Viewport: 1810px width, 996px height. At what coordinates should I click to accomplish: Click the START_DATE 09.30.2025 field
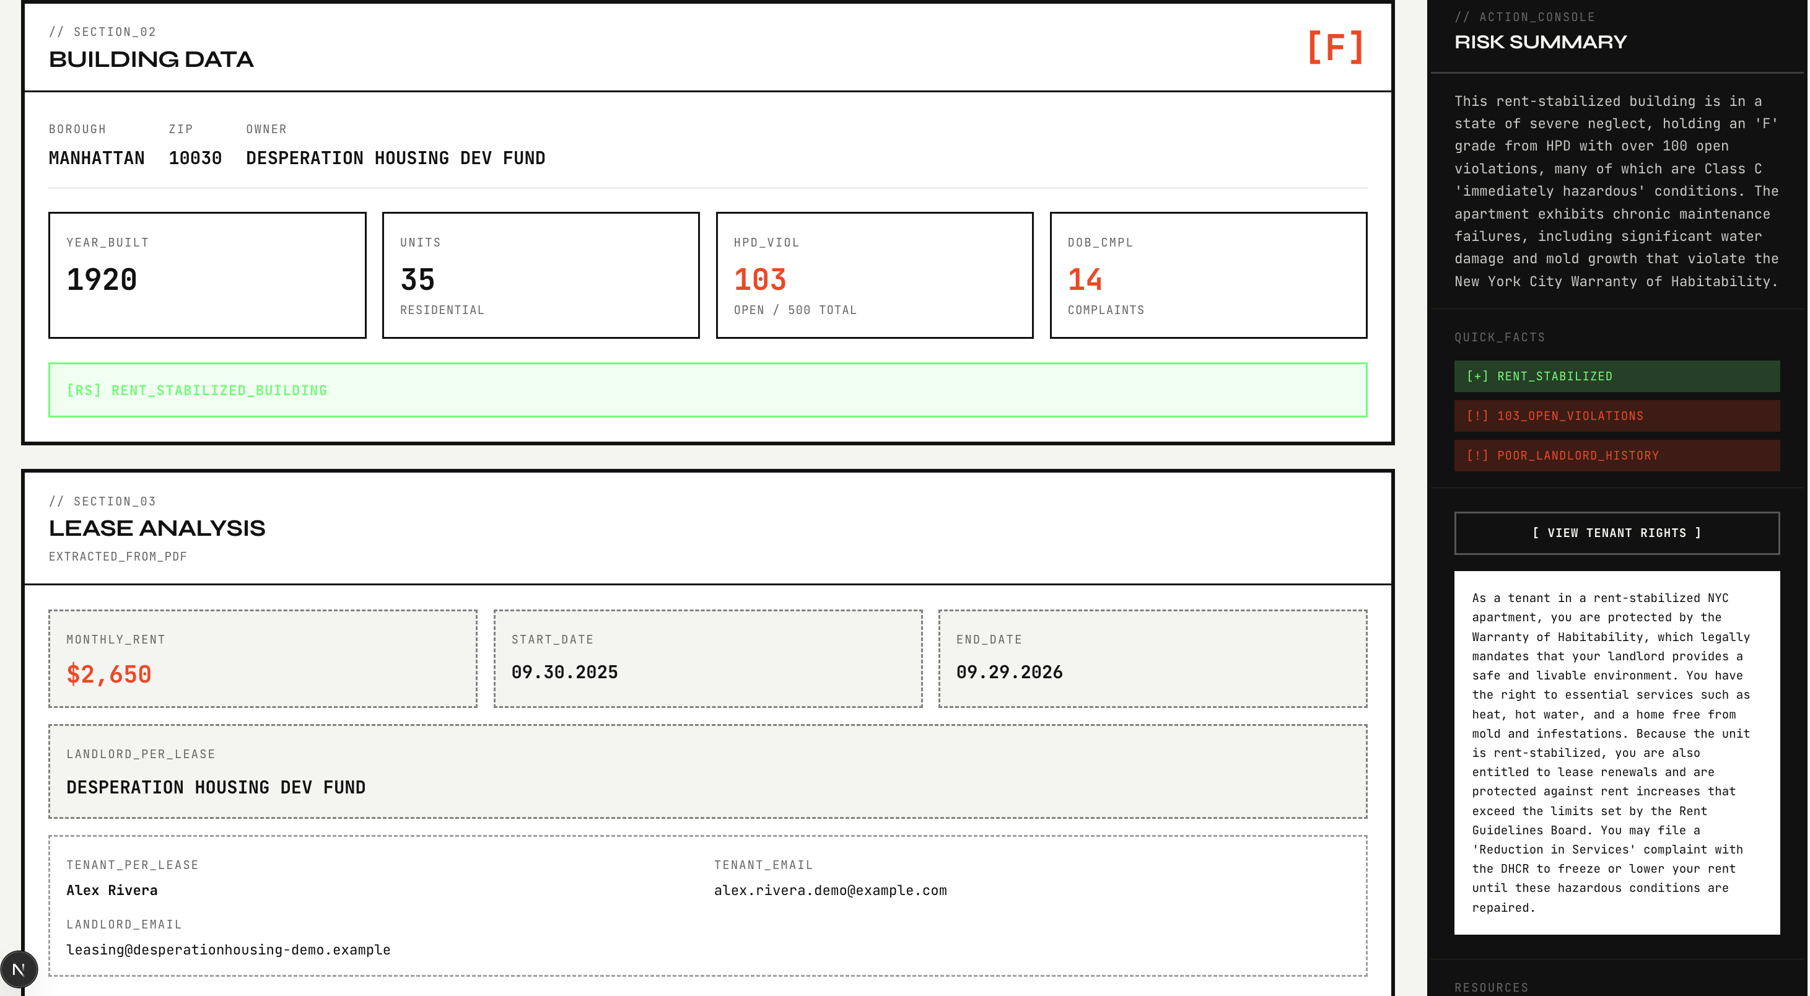coord(564,672)
